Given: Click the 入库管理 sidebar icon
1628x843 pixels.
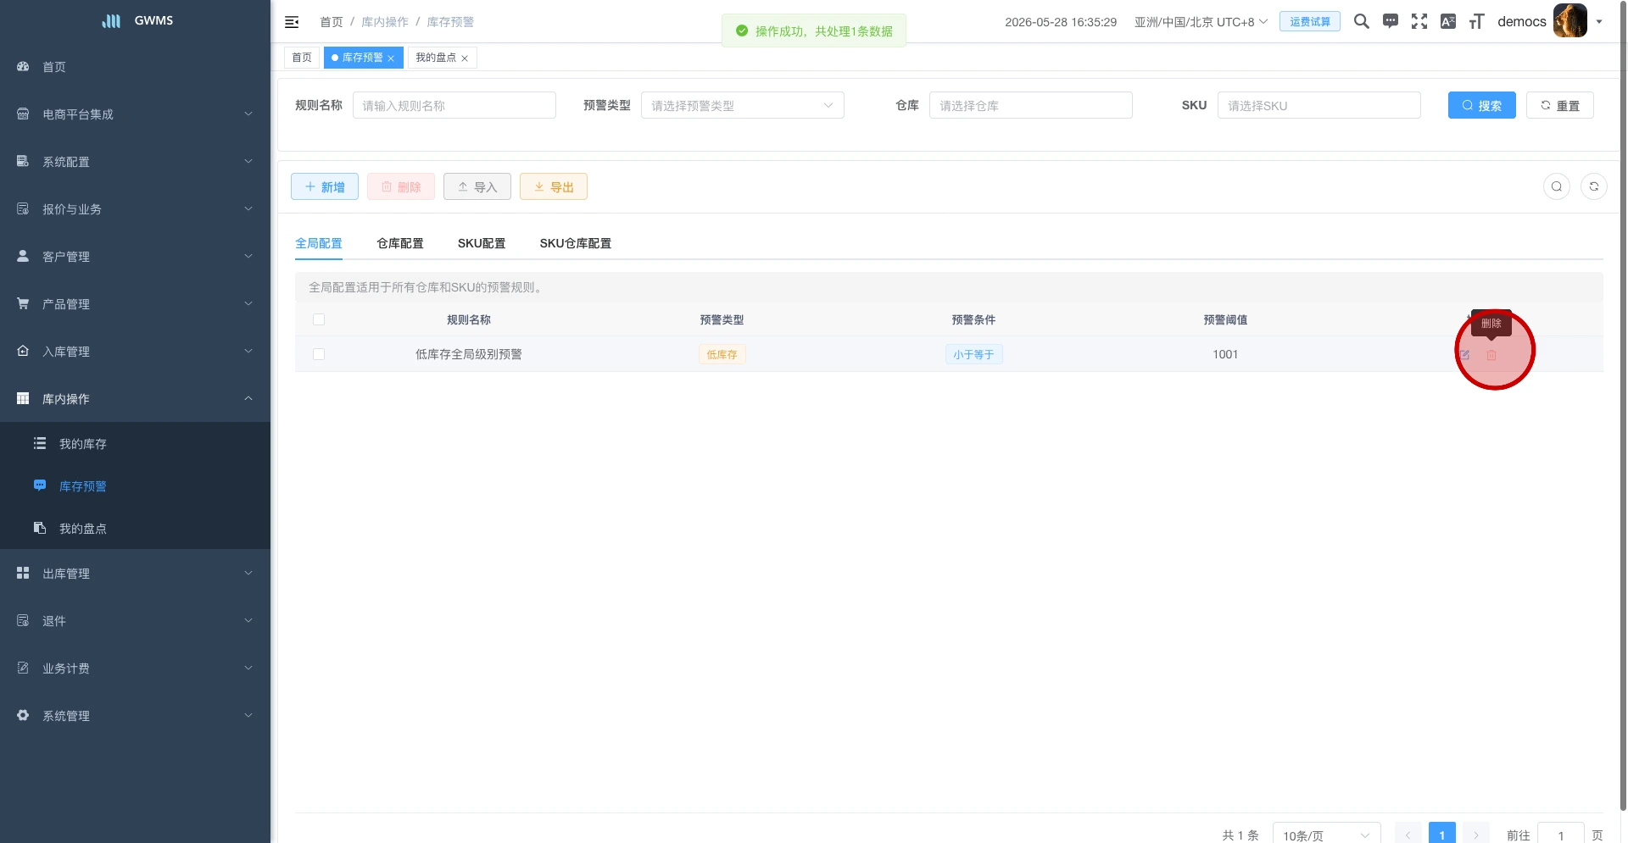Looking at the screenshot, I should point(23,351).
